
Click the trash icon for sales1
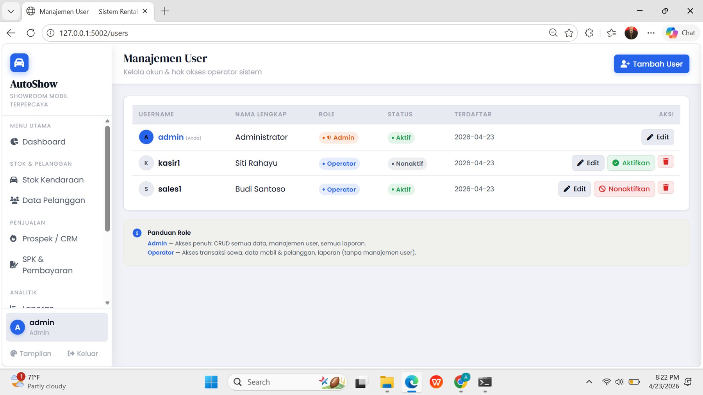(x=666, y=188)
